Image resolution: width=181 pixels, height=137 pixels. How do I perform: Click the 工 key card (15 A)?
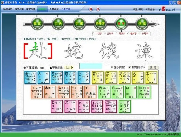(37, 92)
